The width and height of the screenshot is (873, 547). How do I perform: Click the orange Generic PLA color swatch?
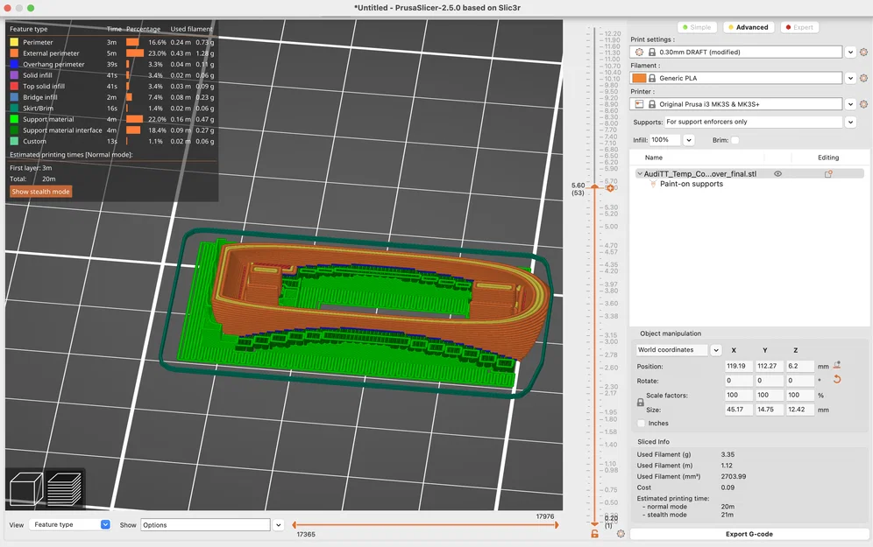(x=639, y=79)
